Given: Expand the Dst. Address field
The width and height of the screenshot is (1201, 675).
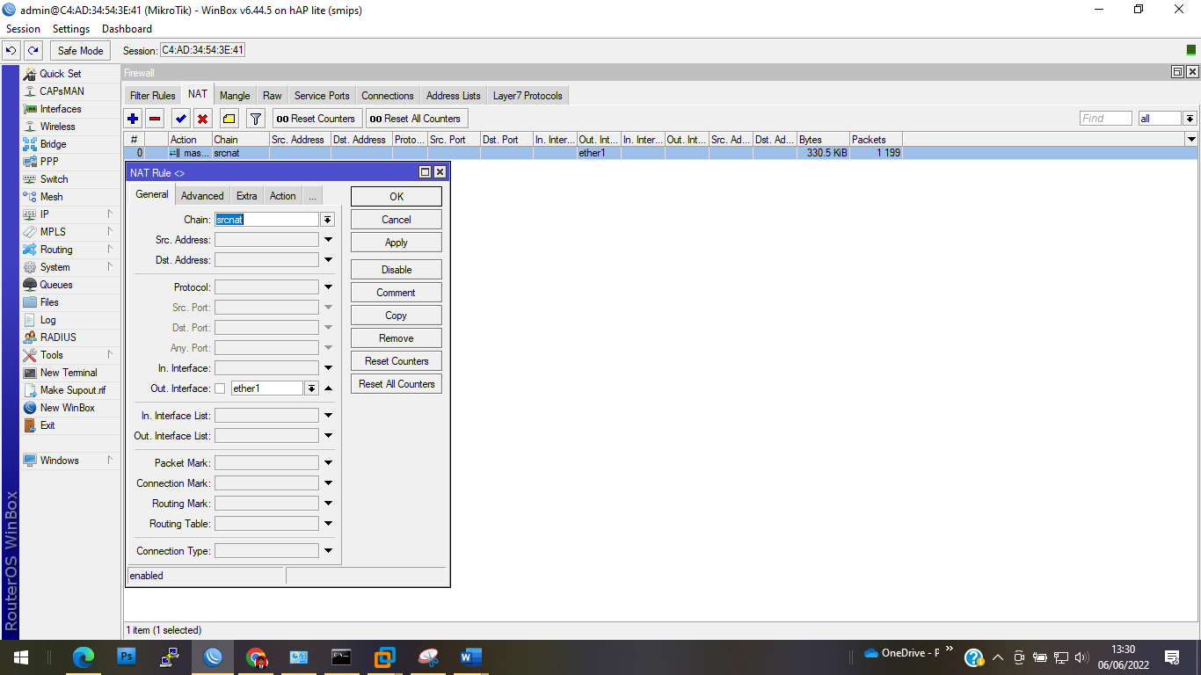Looking at the screenshot, I should coord(328,260).
